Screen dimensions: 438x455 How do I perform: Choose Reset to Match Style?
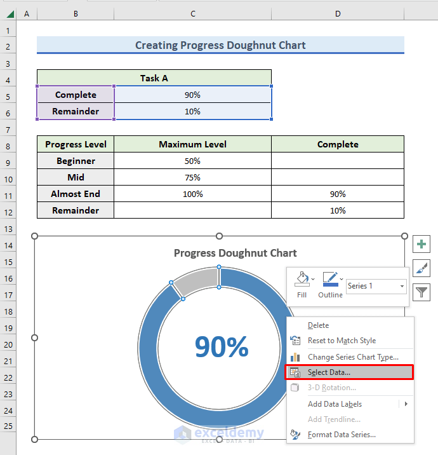pyautogui.click(x=350, y=341)
